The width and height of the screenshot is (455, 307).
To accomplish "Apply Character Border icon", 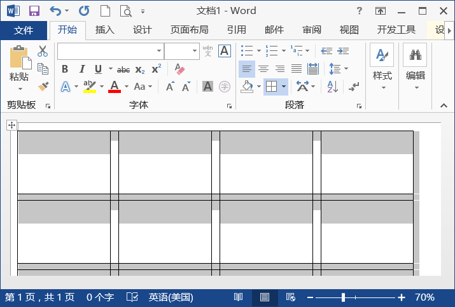I will click(x=224, y=51).
